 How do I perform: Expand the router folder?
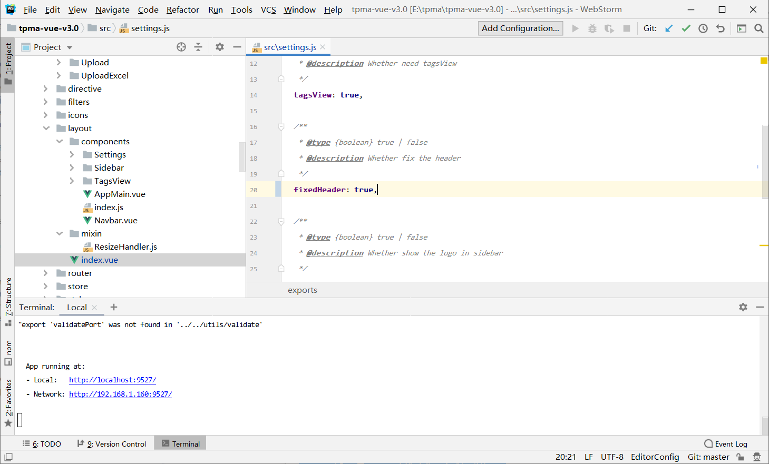pyautogui.click(x=46, y=273)
